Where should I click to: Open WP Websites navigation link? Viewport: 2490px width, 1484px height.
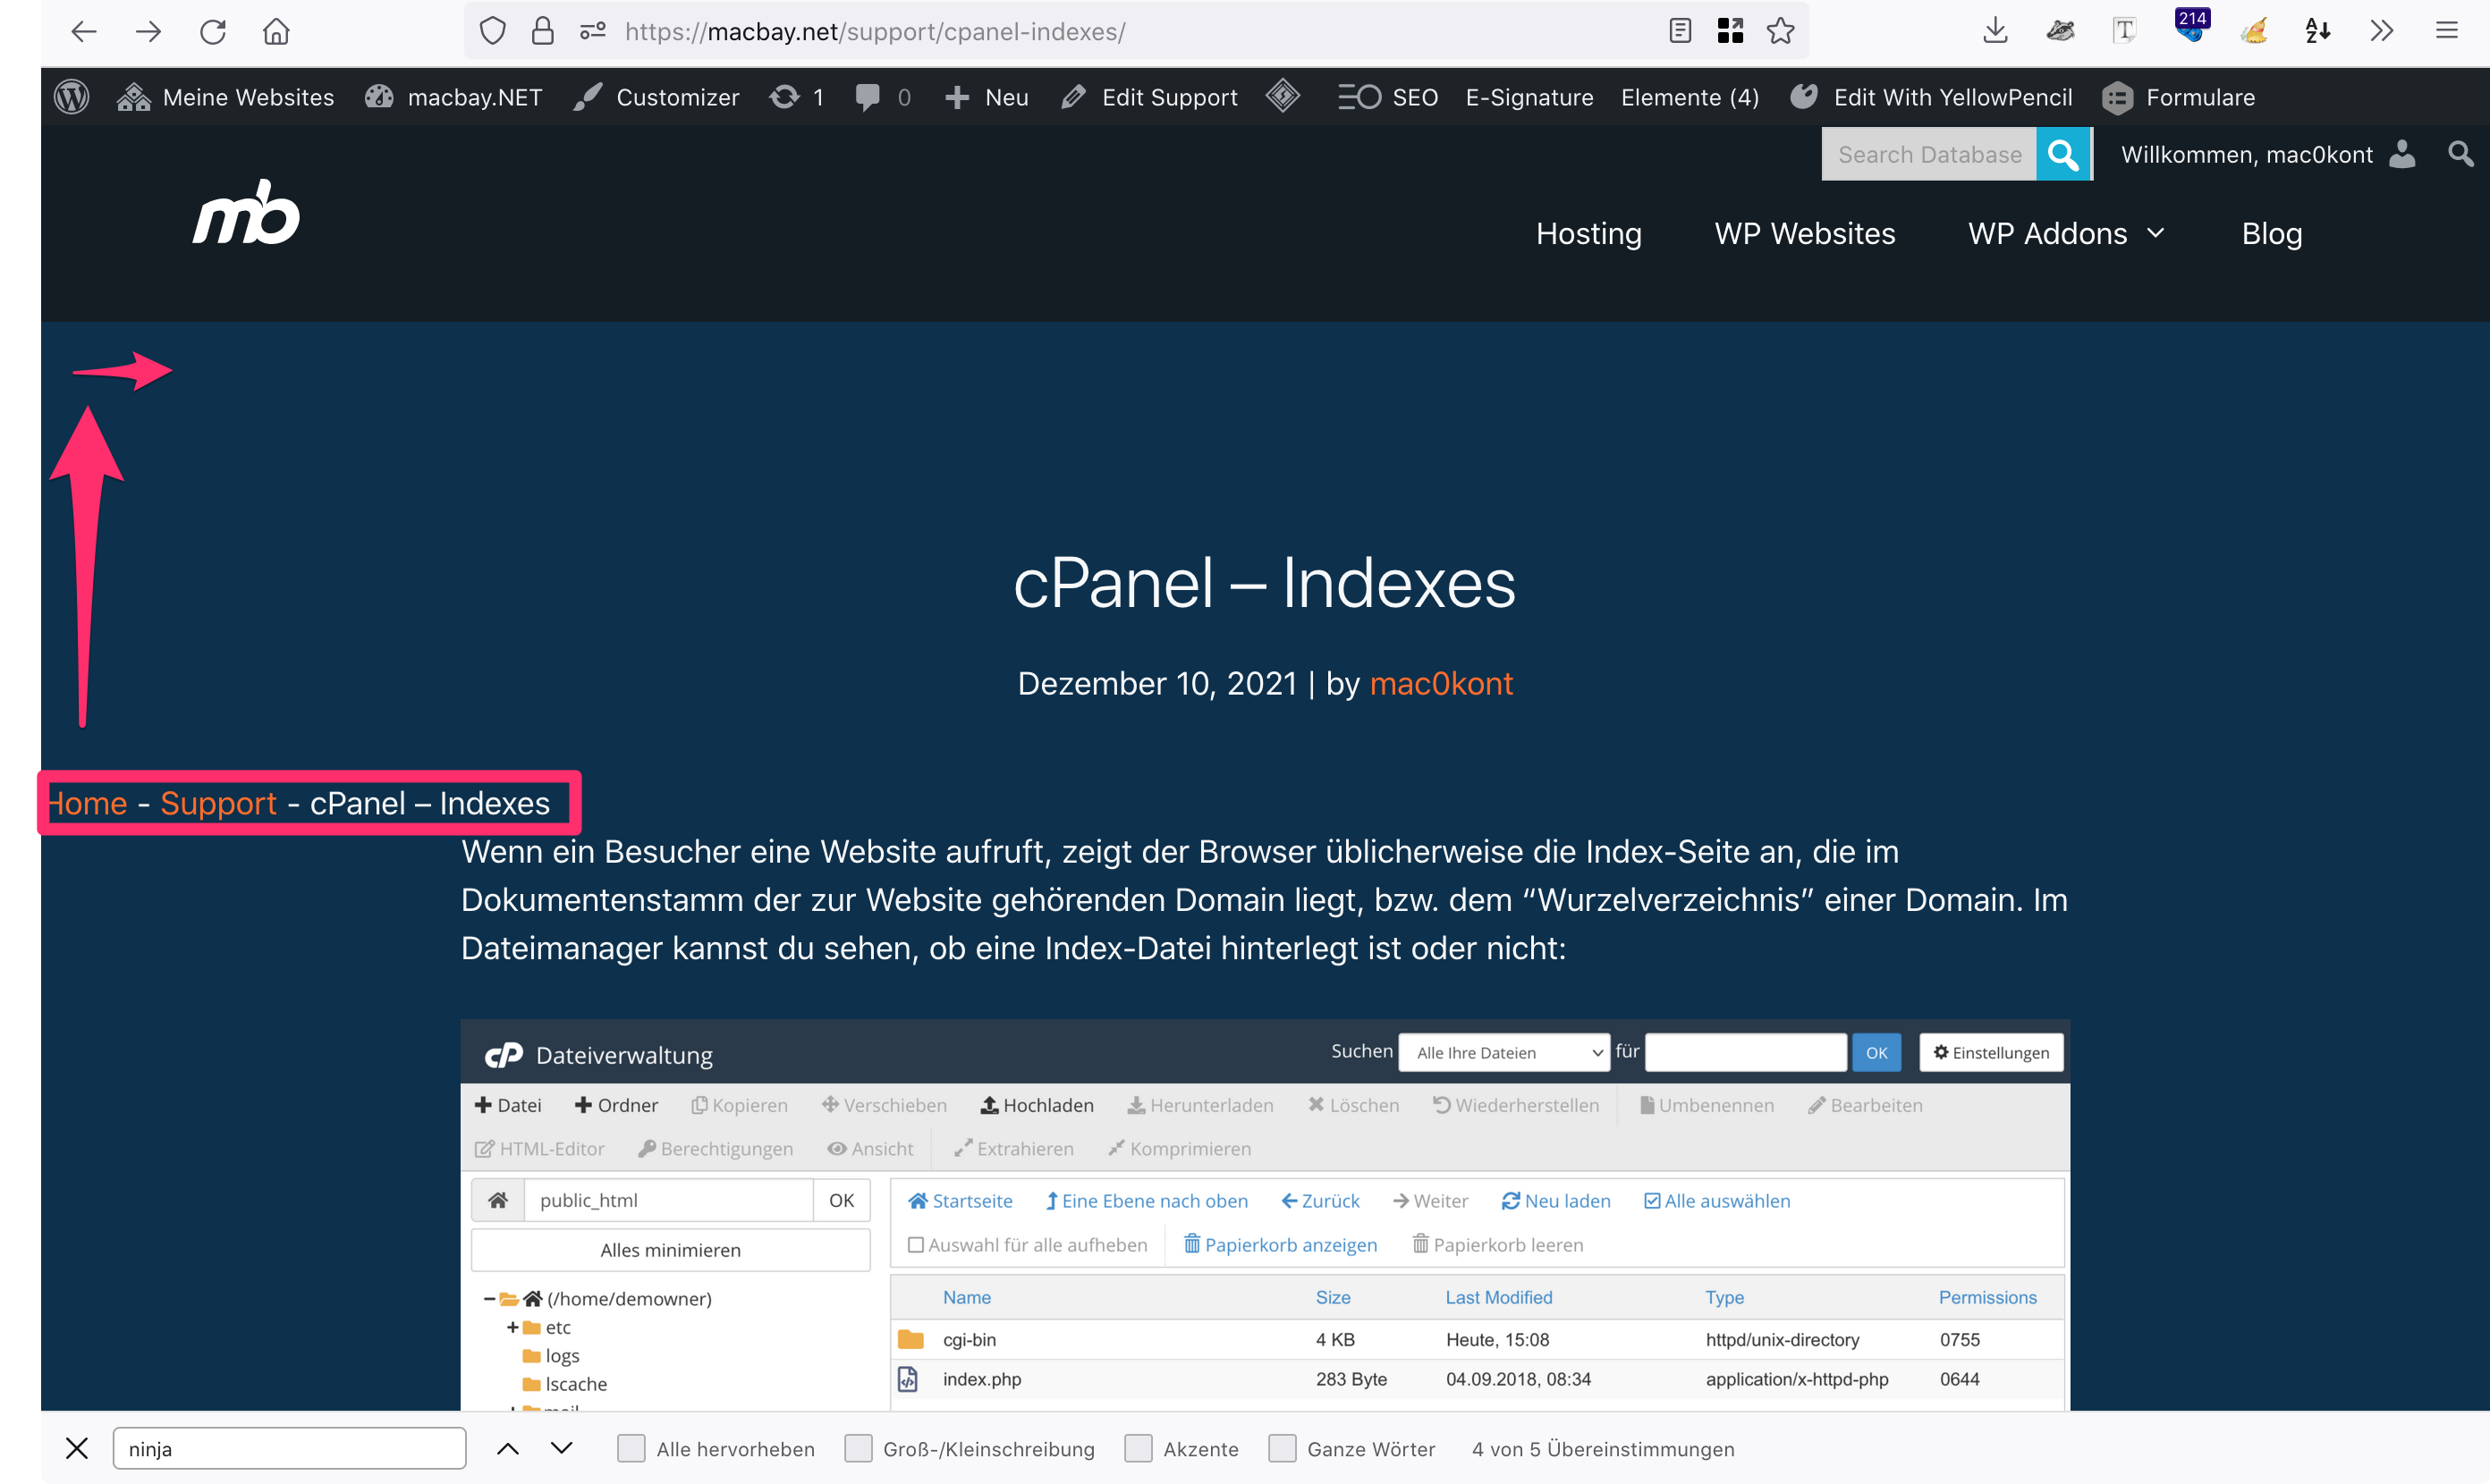pos(1805,233)
